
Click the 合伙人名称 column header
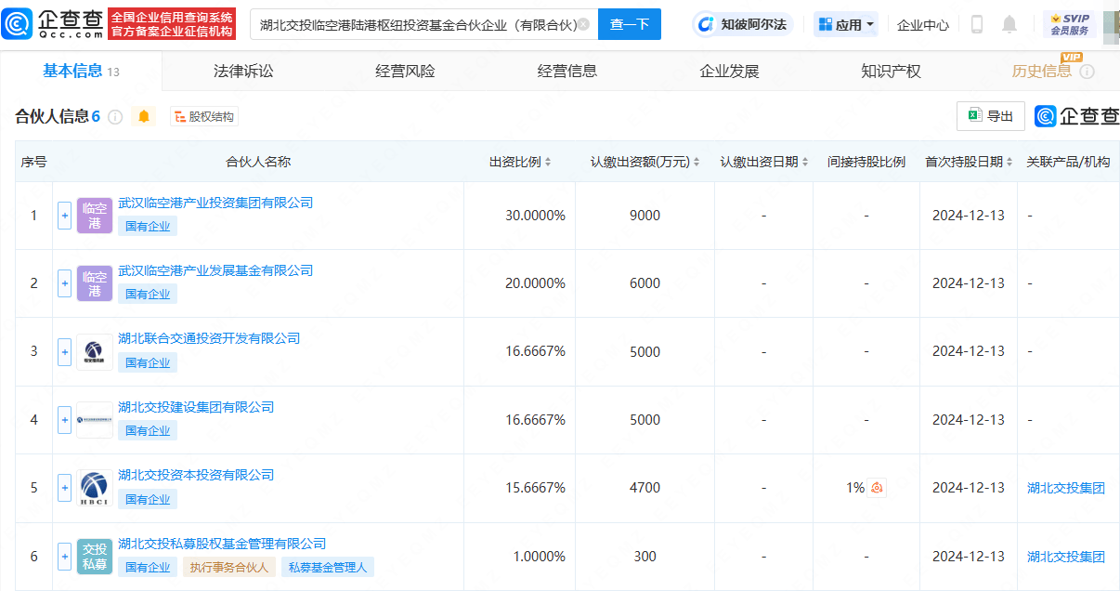[x=258, y=162]
